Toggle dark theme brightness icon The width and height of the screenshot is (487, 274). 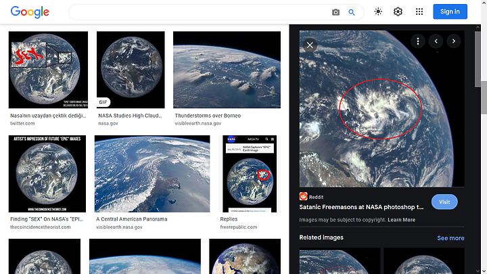[x=378, y=12]
